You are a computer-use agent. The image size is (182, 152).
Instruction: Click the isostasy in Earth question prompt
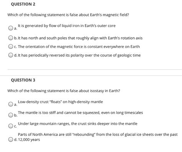coord(64,91)
